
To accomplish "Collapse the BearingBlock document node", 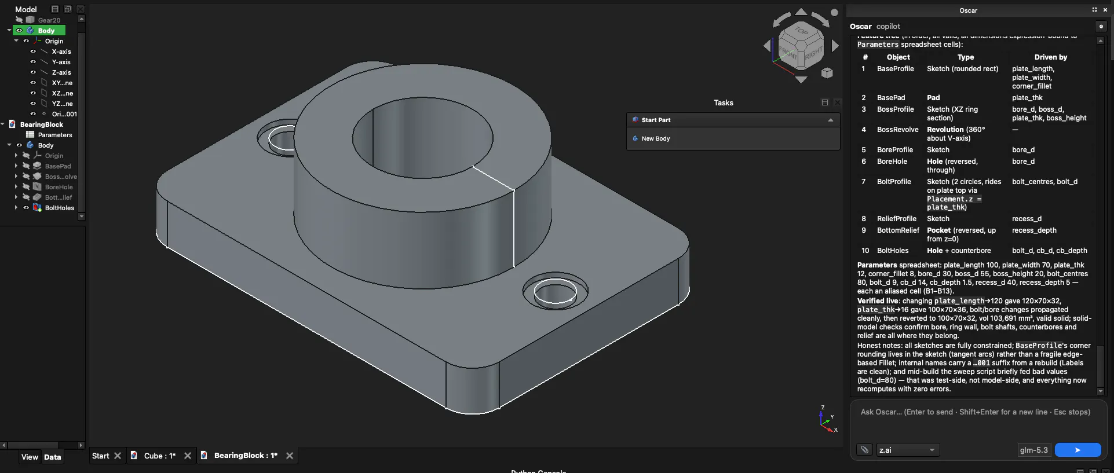I will click(x=3, y=124).
